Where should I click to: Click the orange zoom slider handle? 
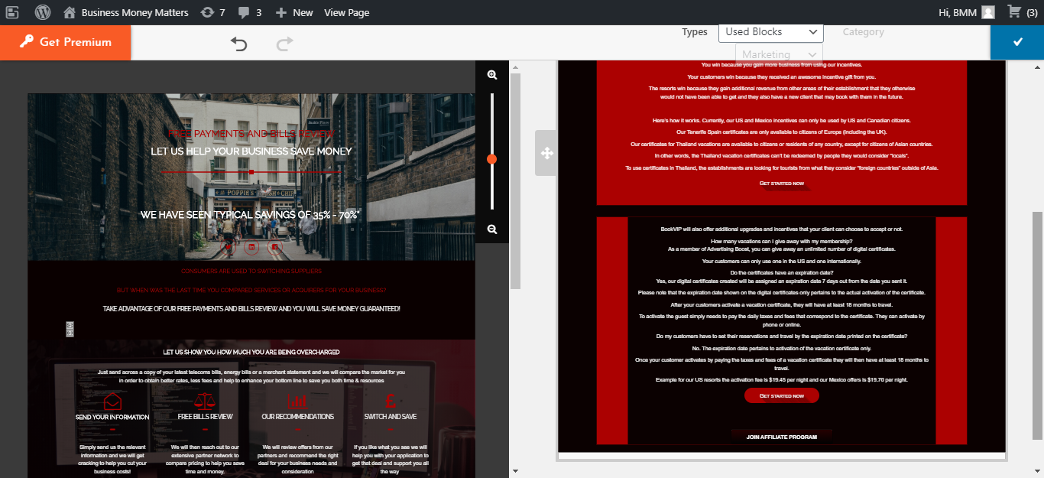(492, 159)
